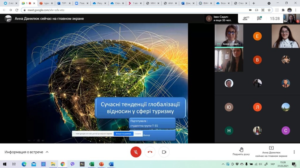Reload the Meet page
Image resolution: width=300 pixels, height=168 pixels.
[17, 10]
